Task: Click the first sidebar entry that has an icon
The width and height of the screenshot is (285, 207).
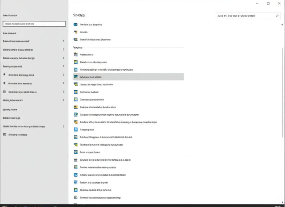Action: click(19, 75)
